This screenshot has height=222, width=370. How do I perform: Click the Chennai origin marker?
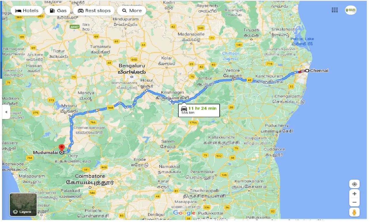coord(307,70)
